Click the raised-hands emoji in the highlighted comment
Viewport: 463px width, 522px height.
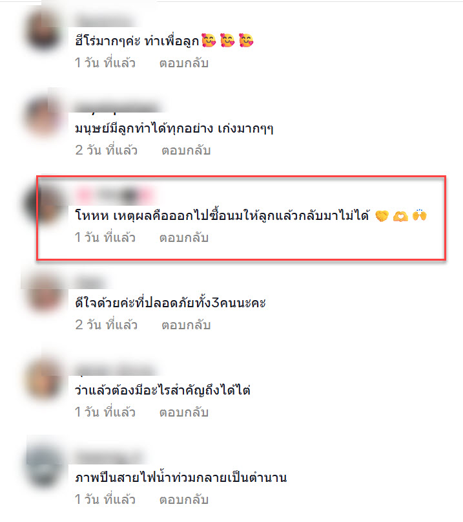click(x=420, y=215)
